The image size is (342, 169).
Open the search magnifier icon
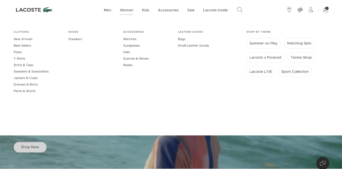click(240, 10)
